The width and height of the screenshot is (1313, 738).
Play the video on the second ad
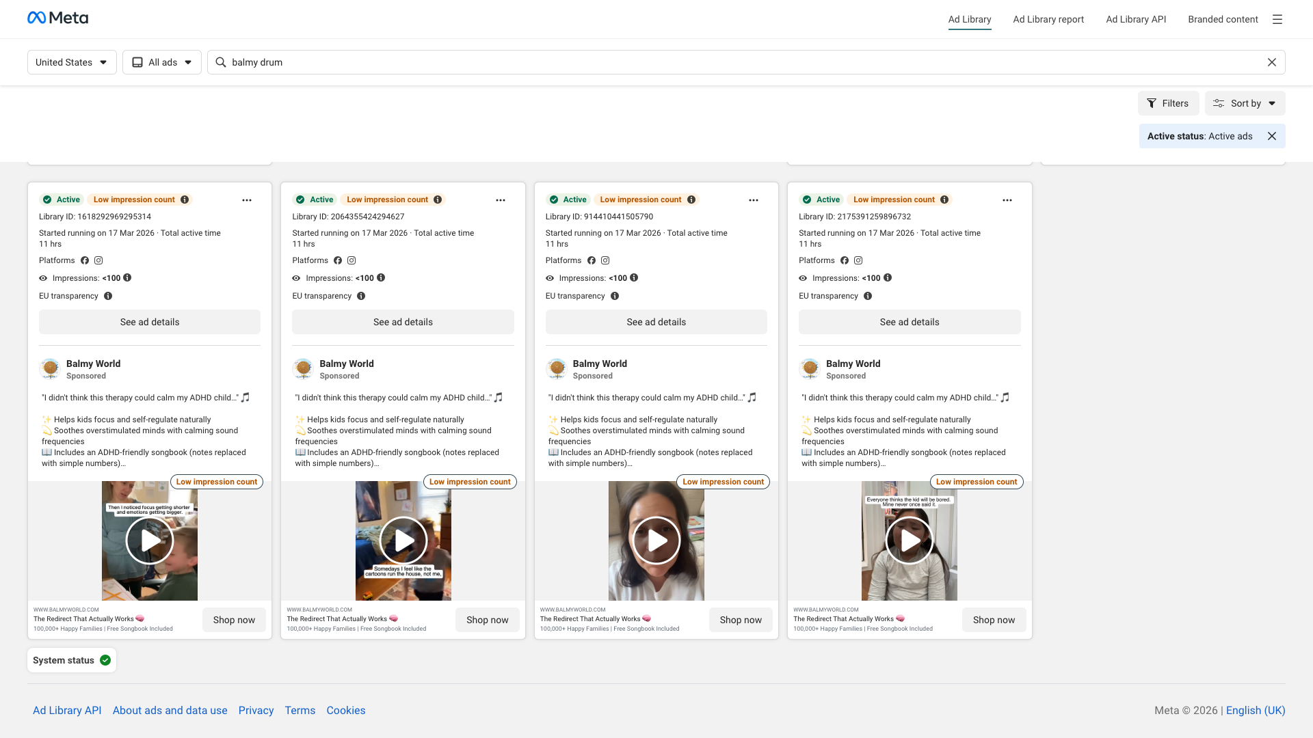pyautogui.click(x=403, y=541)
